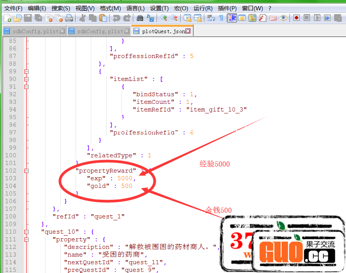
Task: Open the 文件(F) menu
Action: [13, 8]
